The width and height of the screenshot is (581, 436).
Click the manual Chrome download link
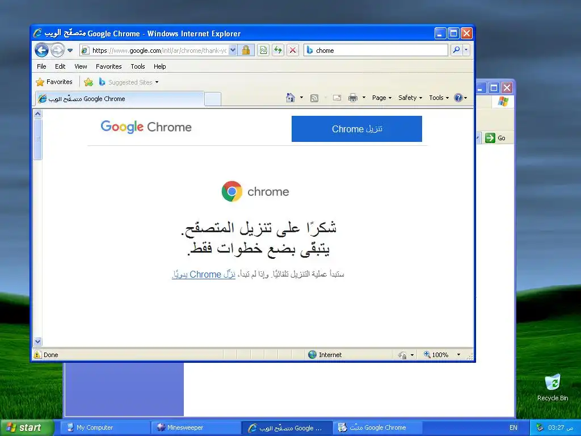point(204,274)
